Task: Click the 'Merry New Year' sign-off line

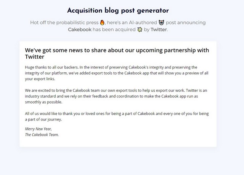Action: coord(38,129)
